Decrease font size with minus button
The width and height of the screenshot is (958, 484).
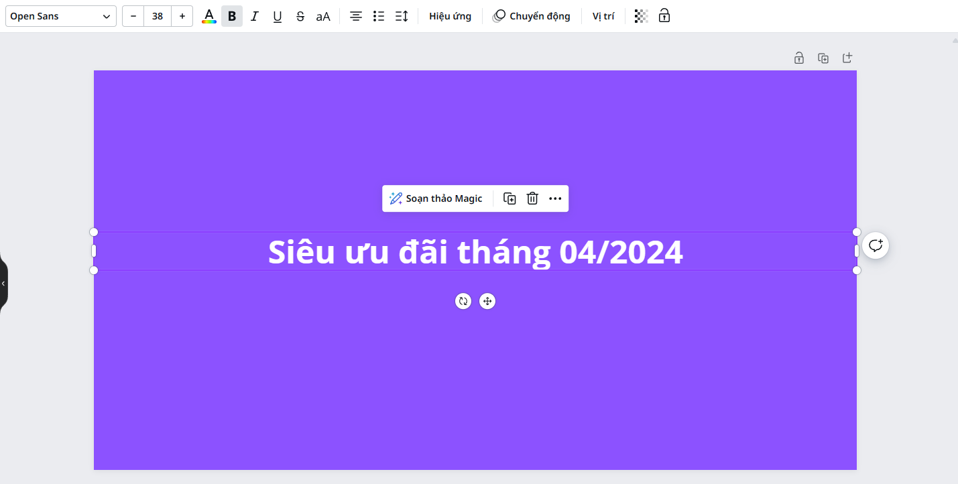133,16
